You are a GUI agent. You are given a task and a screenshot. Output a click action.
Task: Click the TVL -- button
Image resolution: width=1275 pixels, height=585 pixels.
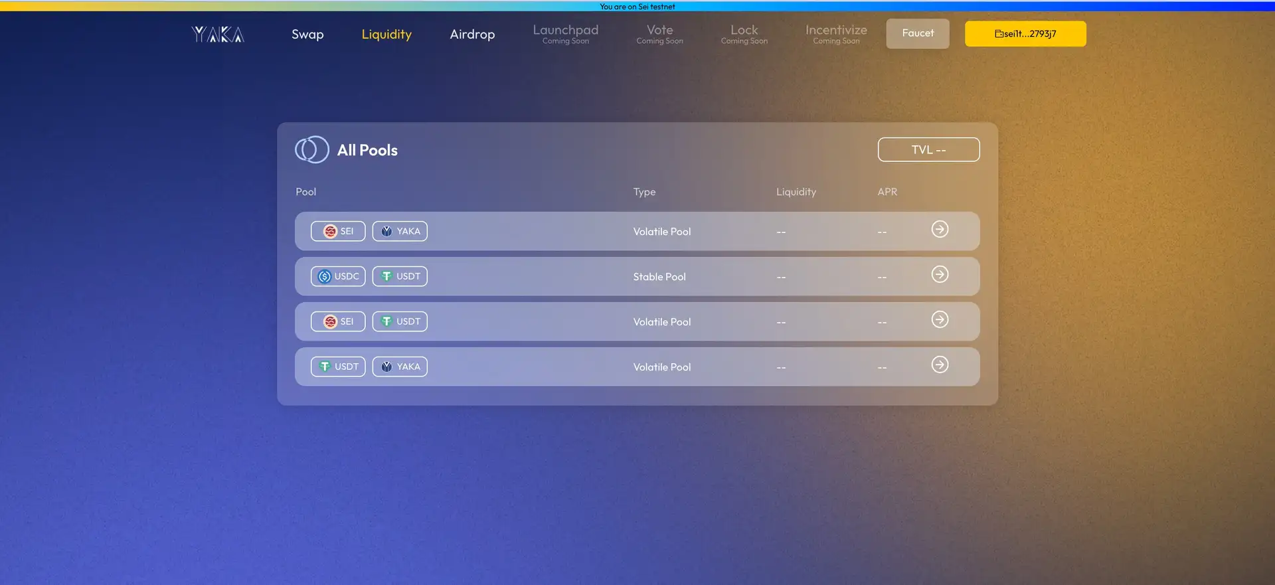click(928, 149)
